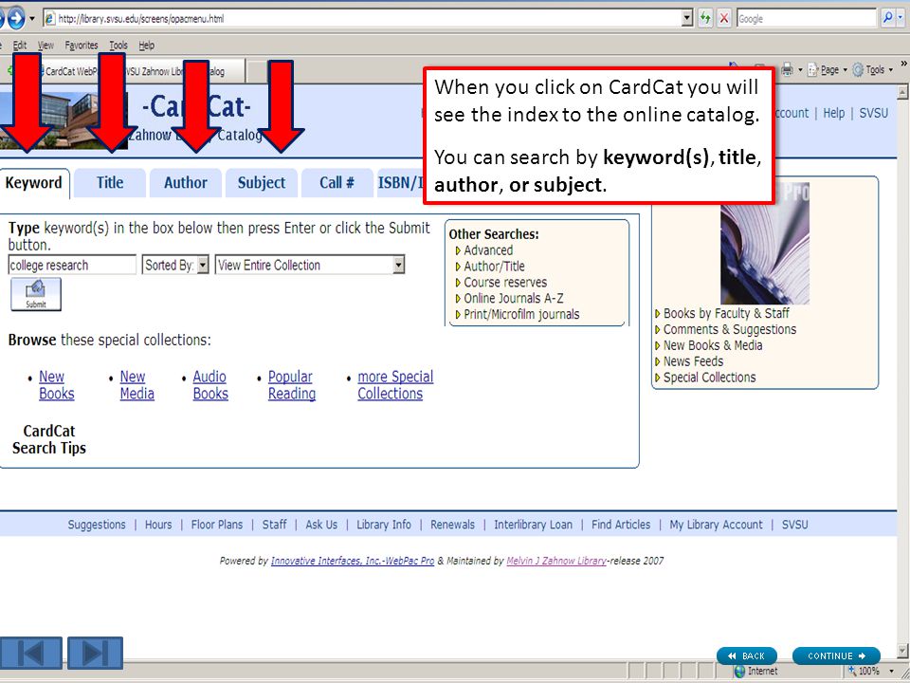Open the back-forward history dropdown arrow
Image resolution: width=910 pixels, height=683 pixels.
32,19
